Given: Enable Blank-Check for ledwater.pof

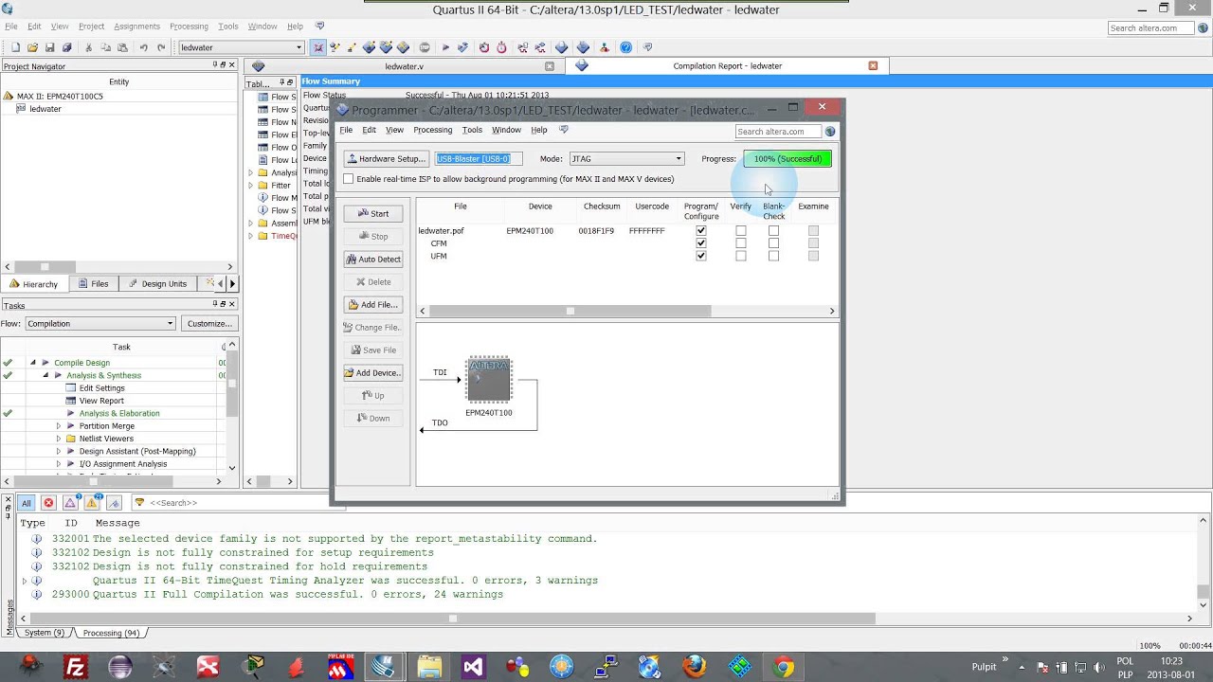Looking at the screenshot, I should (773, 231).
